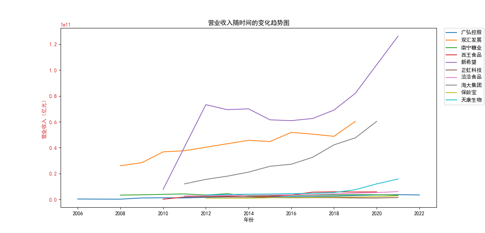Click x-axis tick label 2006
The width and height of the screenshot is (485, 233).
click(x=78, y=213)
